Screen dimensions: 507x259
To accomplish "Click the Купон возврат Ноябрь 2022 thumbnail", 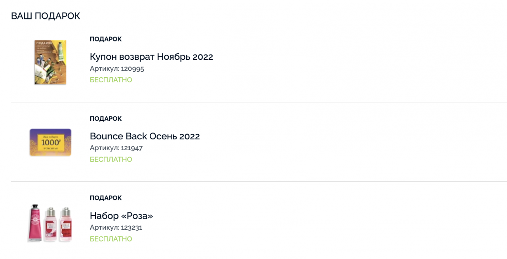I will click(x=50, y=62).
